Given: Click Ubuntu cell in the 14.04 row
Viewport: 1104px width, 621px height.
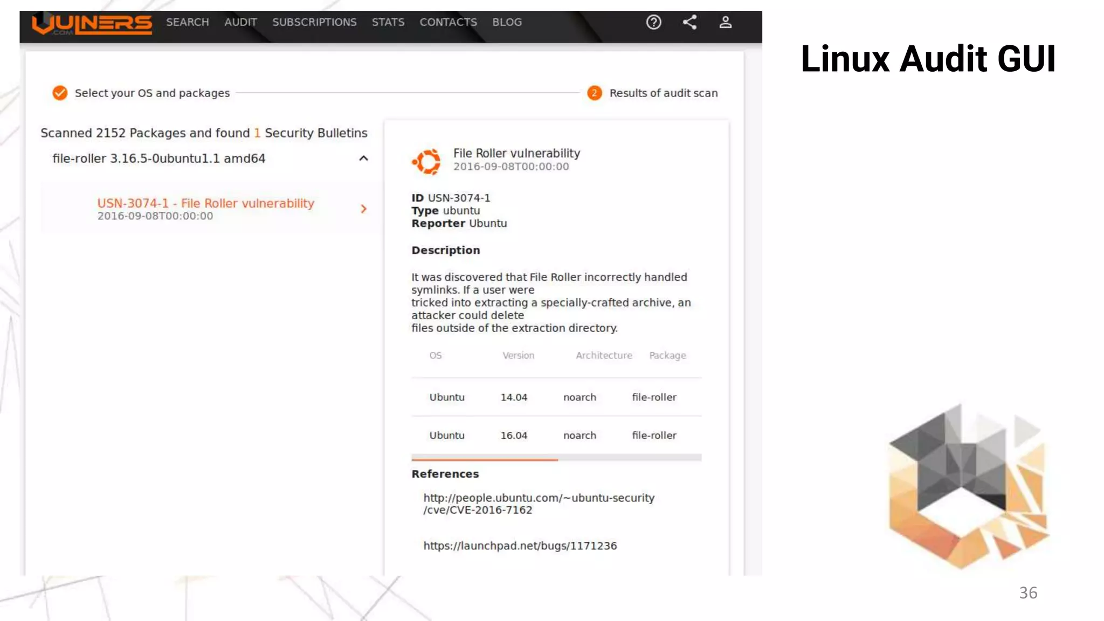Looking at the screenshot, I should pos(447,397).
